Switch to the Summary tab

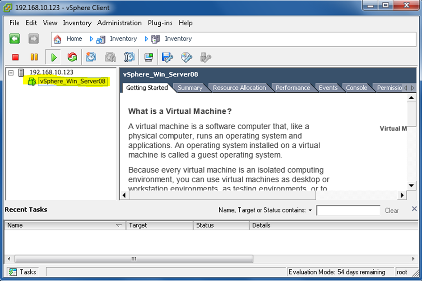pos(190,88)
